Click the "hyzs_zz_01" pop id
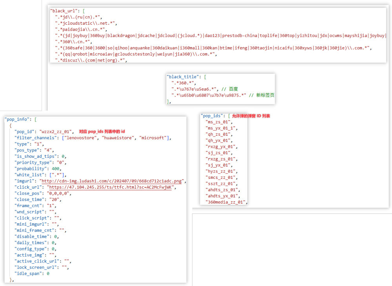 (x=220, y=171)
